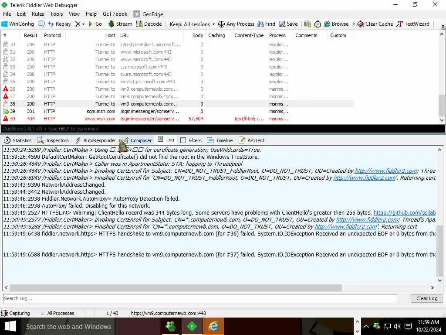Image resolution: width=446 pixels, height=335 pixels.
Task: Click the screenshot camera toolbar icon
Action: 307,24
